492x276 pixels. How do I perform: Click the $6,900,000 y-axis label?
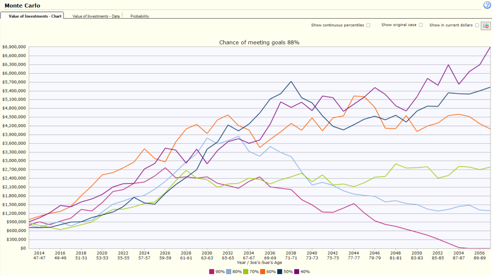tap(14, 47)
